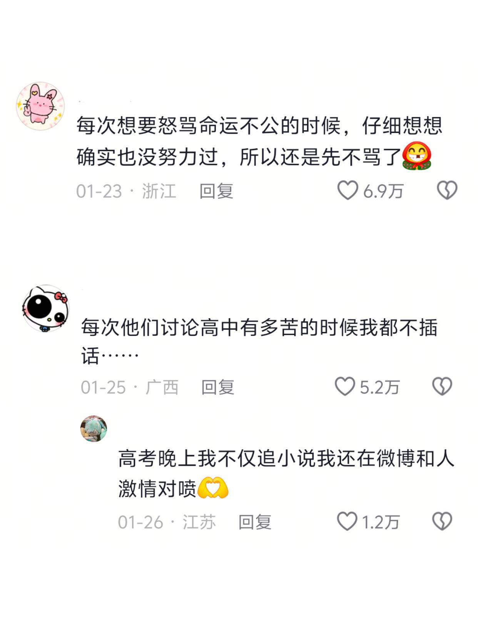Reply to the 01-26 江苏 comment
The width and height of the screenshot is (478, 638).
click(x=255, y=522)
